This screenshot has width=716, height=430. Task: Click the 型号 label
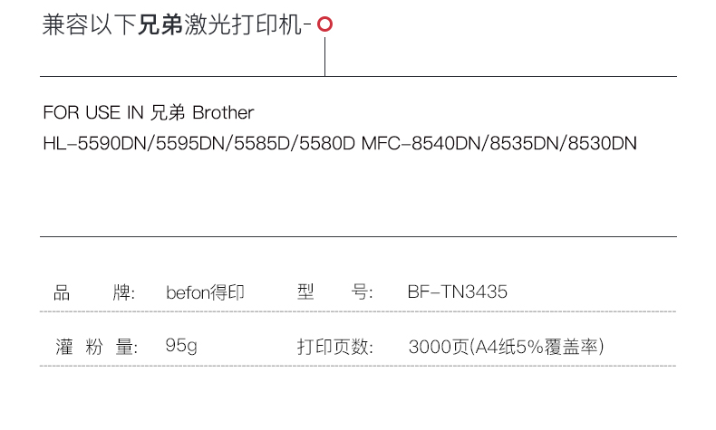334,291
